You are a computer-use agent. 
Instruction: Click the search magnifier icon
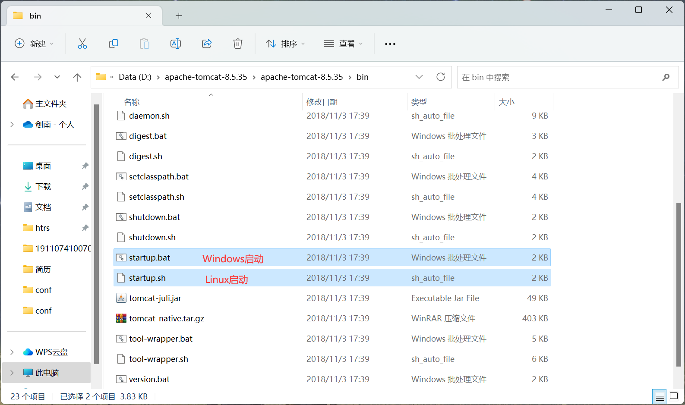(666, 77)
